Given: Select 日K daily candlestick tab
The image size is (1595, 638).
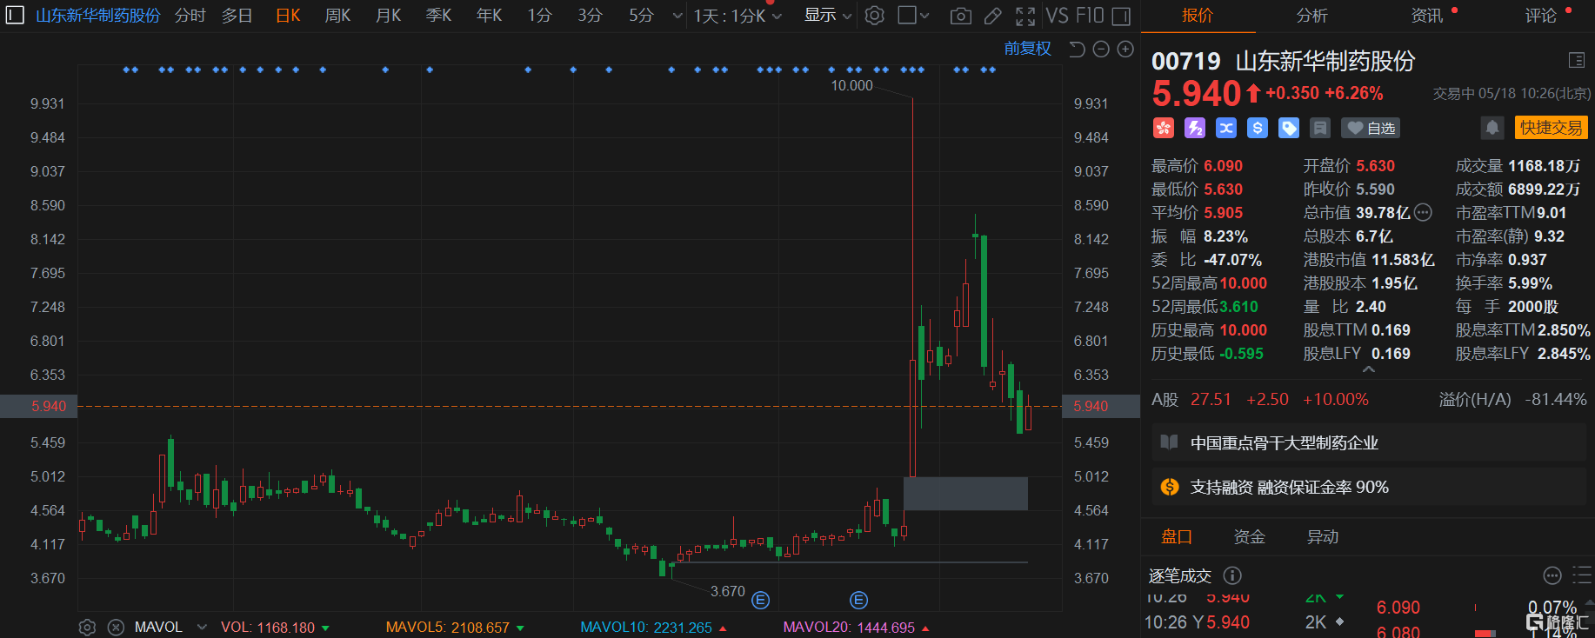Looking at the screenshot, I should pos(288,16).
